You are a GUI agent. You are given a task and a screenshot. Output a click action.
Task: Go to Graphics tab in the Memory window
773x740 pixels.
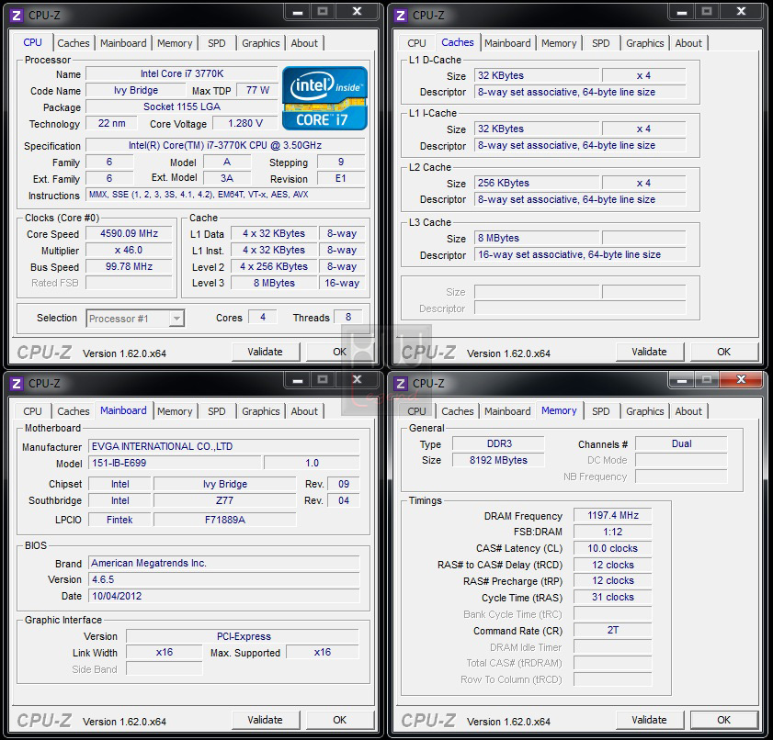tap(645, 411)
